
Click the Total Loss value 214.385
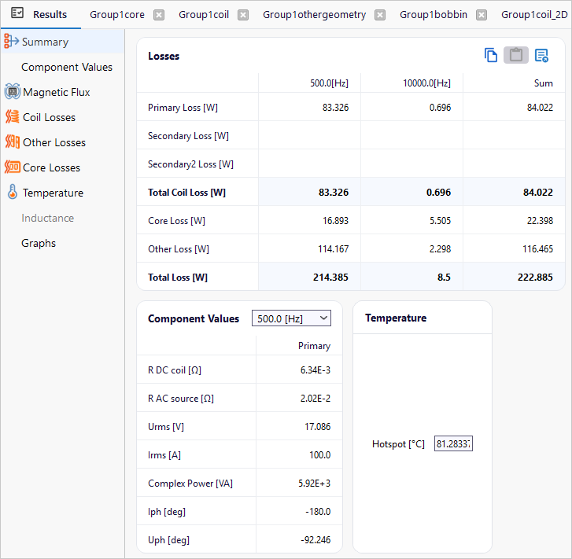[x=330, y=278]
